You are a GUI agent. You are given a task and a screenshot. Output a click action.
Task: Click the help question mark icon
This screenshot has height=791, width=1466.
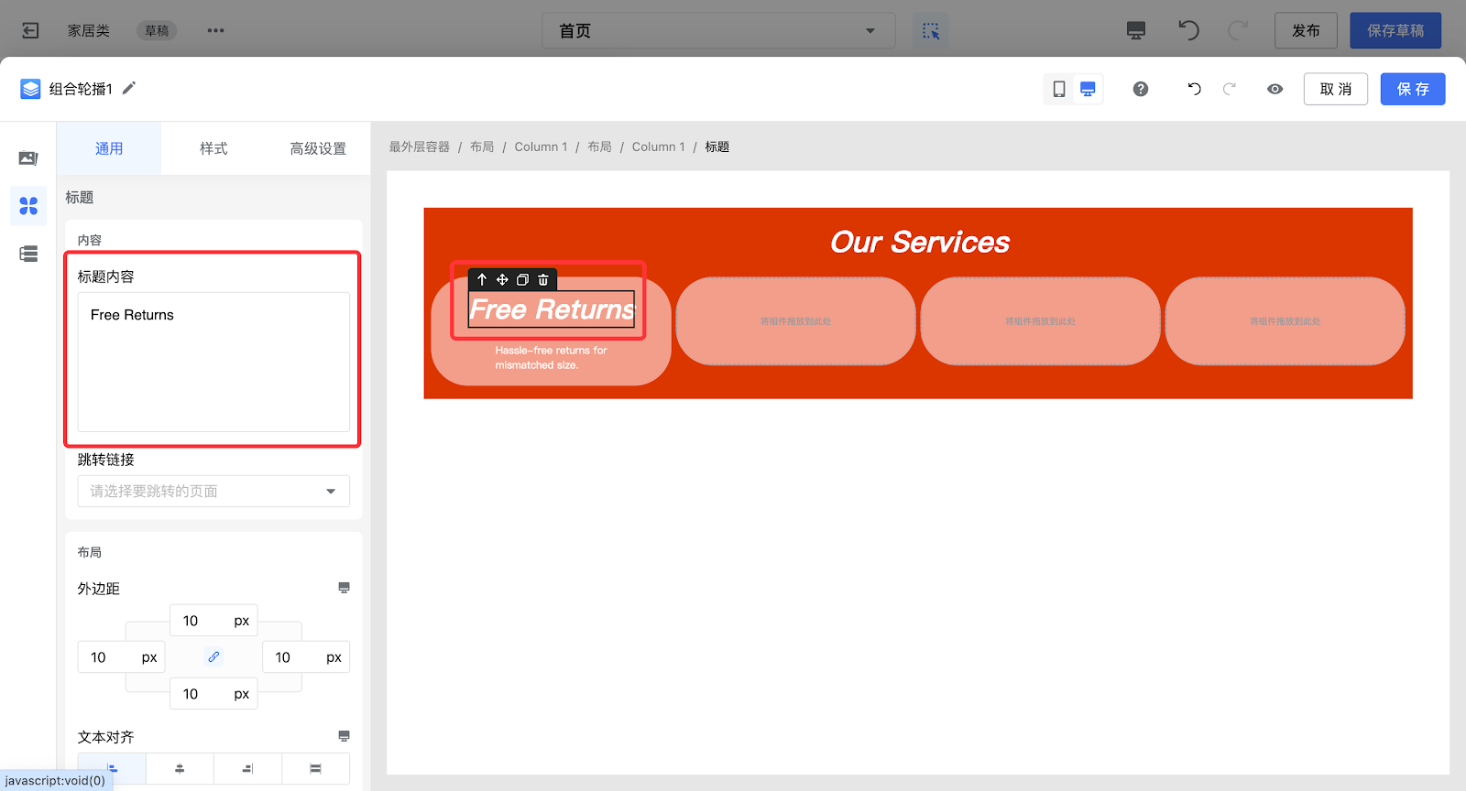point(1141,89)
